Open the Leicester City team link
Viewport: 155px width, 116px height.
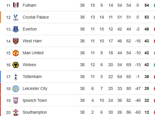35,89
